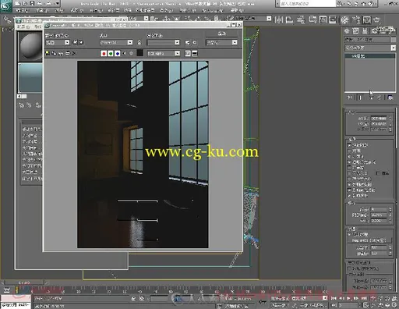
Task: Click Play Animation button
Action: point(349,298)
